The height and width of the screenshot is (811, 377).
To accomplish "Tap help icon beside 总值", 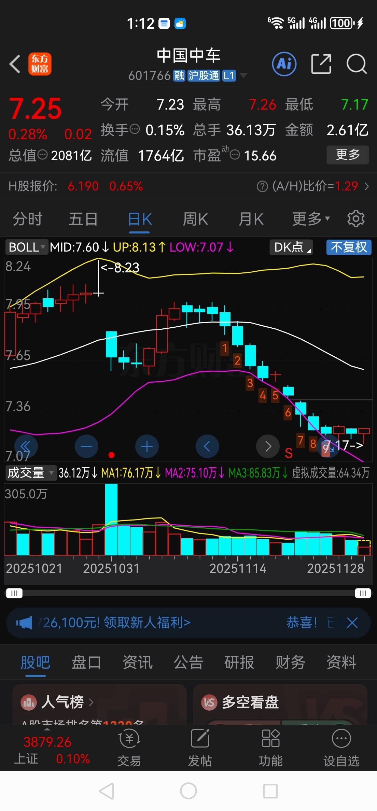I will (x=42, y=155).
